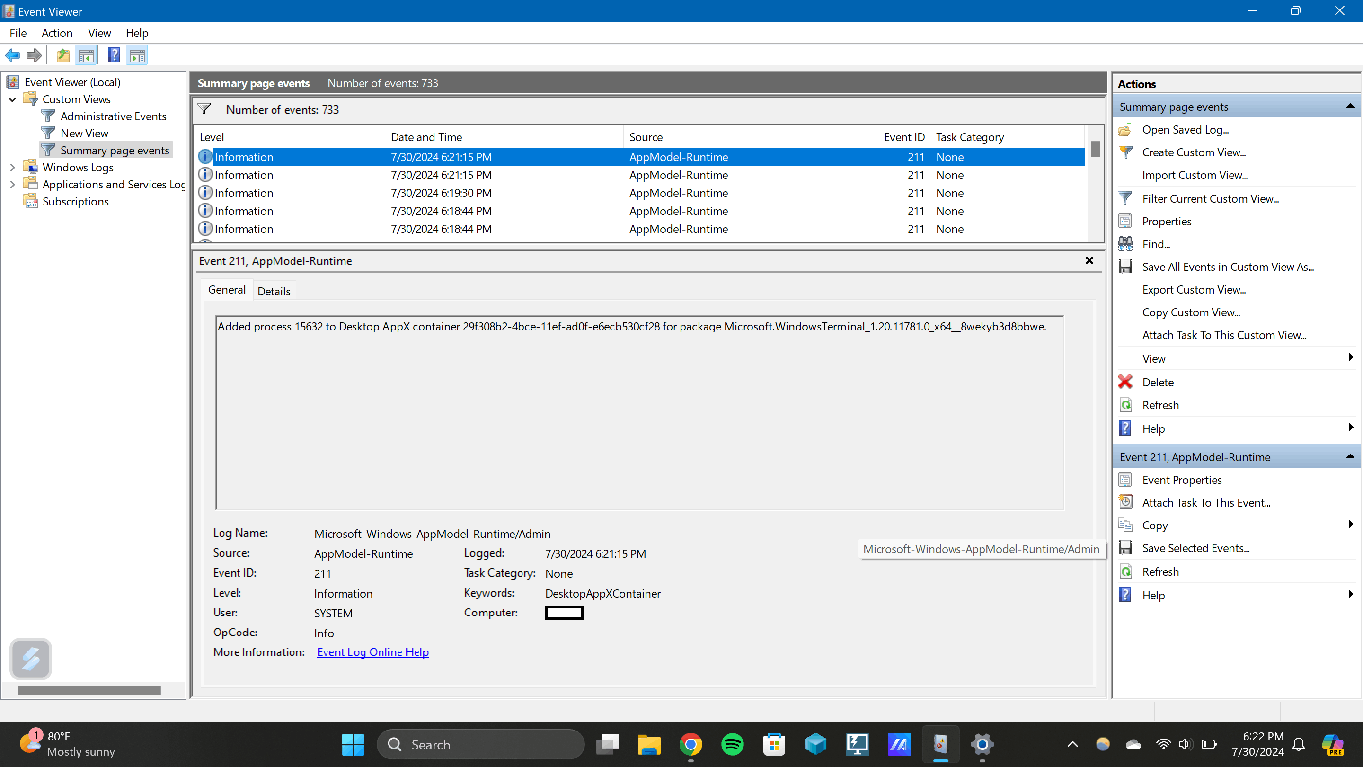Image resolution: width=1363 pixels, height=767 pixels.
Task: Toggle the show/hide console tree toolbar button
Action: (x=86, y=55)
